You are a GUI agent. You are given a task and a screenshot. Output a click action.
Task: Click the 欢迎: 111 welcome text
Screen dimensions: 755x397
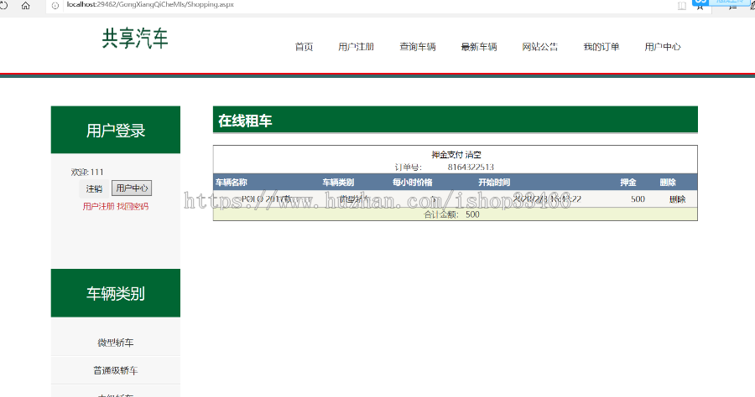pyautogui.click(x=87, y=172)
